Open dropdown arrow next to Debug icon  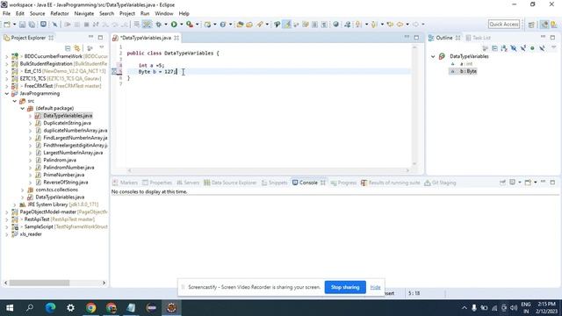point(166,25)
